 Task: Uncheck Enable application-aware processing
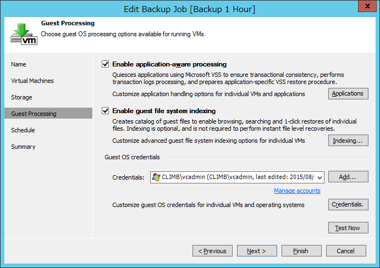tap(105, 64)
